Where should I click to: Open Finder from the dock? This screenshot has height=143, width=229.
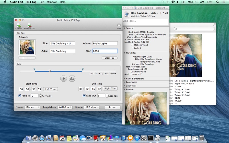[28, 138]
